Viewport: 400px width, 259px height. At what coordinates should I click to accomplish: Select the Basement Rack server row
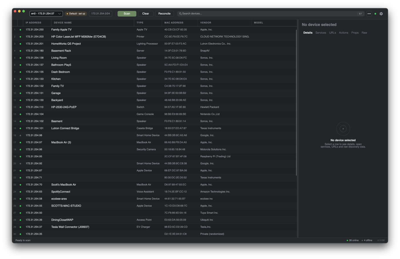click(154, 51)
